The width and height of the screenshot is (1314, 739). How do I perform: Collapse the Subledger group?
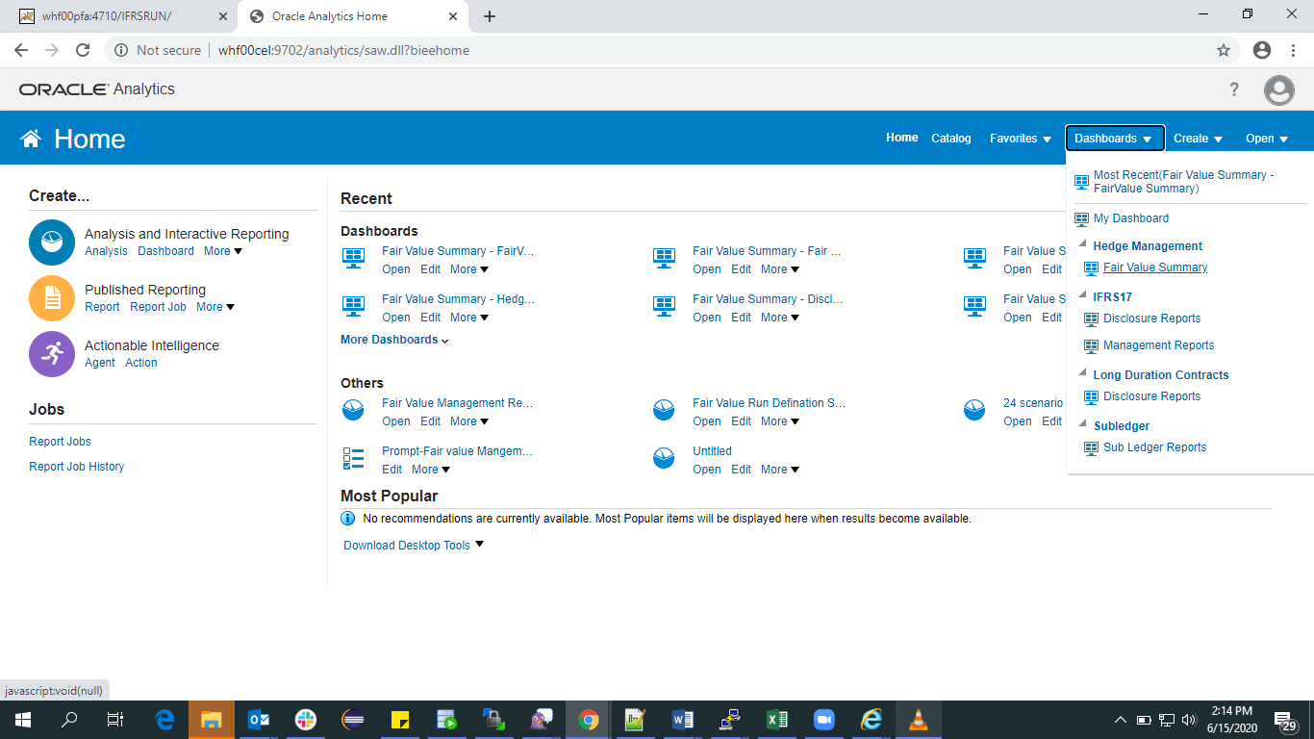1081,425
